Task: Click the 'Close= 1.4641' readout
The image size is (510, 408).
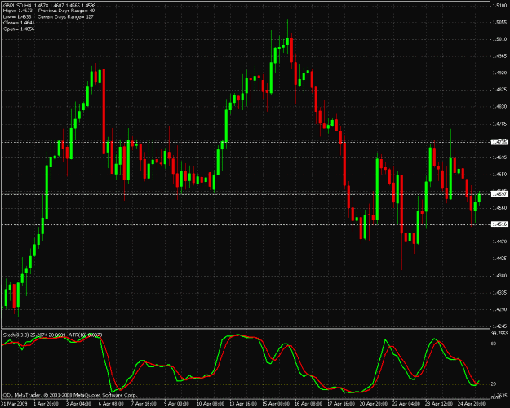Action: 19,23
